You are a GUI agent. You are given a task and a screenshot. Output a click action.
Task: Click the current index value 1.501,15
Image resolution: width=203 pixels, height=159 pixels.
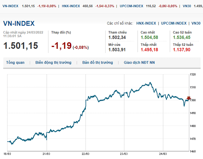[21, 46]
